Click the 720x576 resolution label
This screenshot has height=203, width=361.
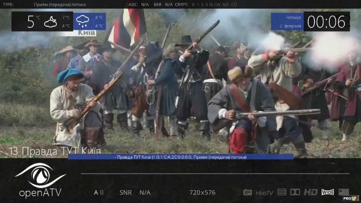point(202,193)
